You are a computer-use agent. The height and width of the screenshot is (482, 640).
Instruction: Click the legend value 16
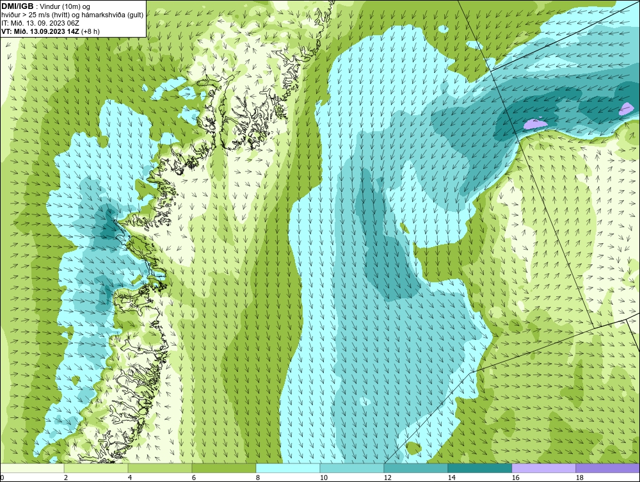[515, 478]
